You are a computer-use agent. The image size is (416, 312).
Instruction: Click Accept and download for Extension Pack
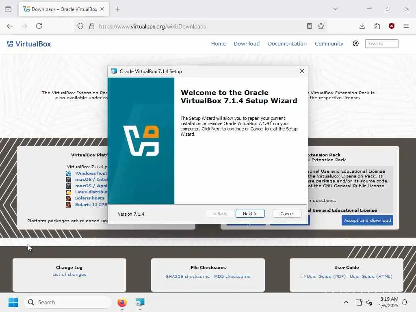pyautogui.click(x=367, y=221)
